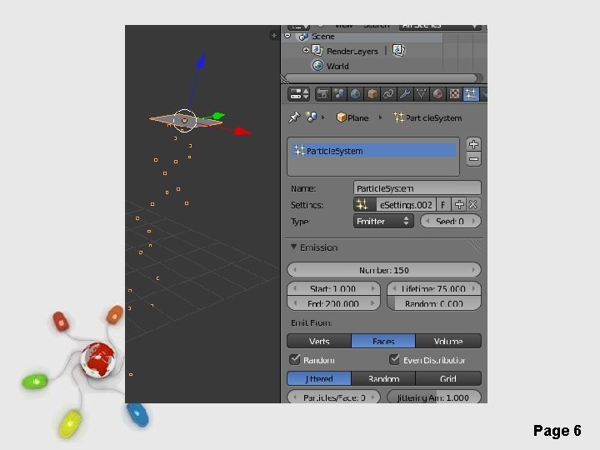Select the highlighted Particles properties tab
The width and height of the screenshot is (600, 450).
click(x=471, y=94)
